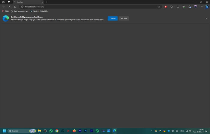Go to the browser home page

[15, 7]
